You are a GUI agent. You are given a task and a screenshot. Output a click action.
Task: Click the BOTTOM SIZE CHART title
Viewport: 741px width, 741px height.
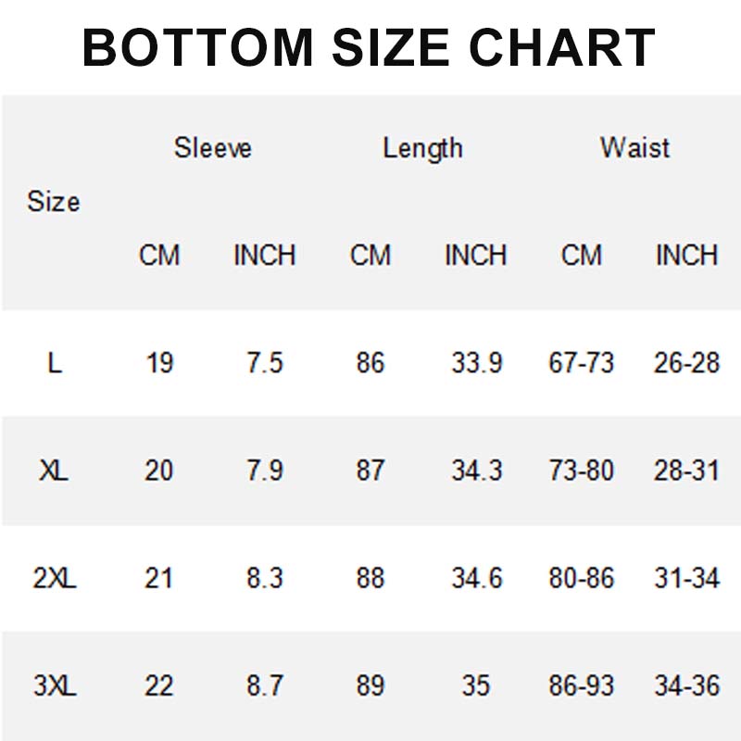369,47
